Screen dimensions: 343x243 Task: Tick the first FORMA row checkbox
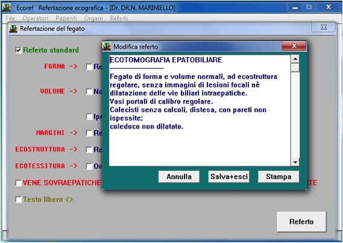point(89,67)
